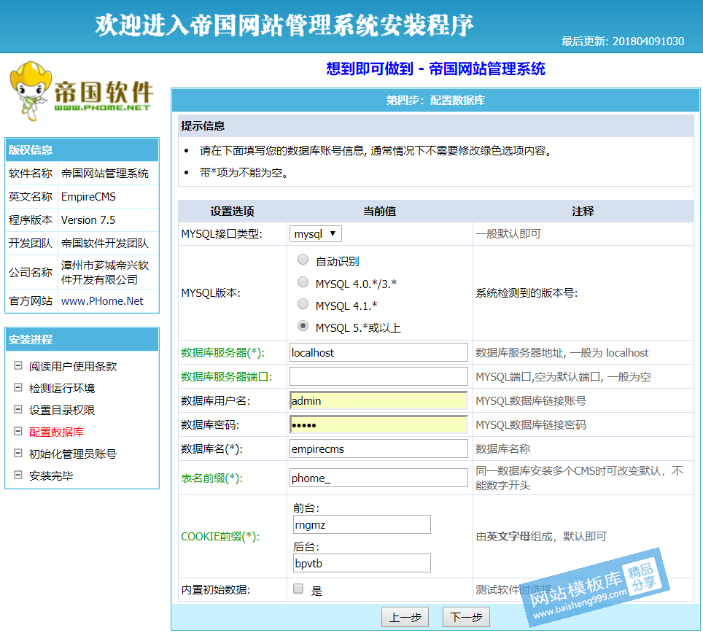Click the 初始化管理员账号 step

pos(73,454)
